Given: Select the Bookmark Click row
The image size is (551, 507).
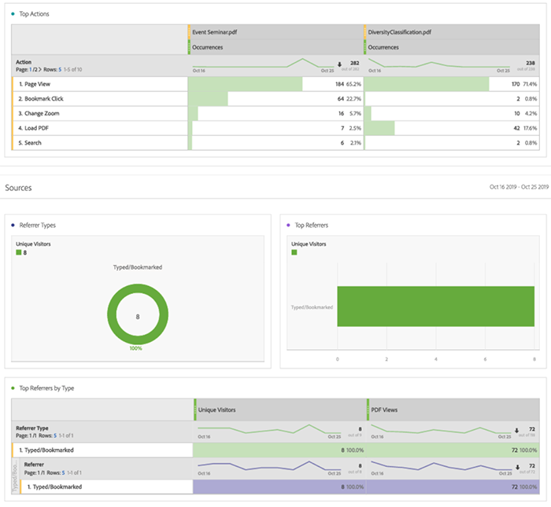Looking at the screenshot, I should coord(40,98).
